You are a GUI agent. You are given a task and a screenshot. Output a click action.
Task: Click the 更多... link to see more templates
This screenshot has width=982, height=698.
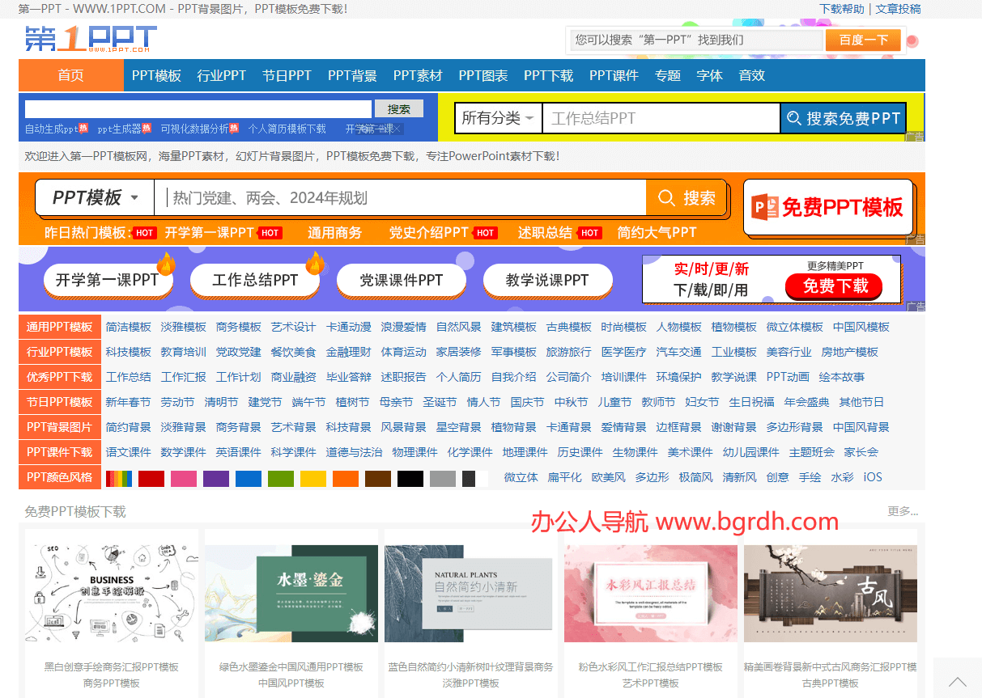(x=902, y=511)
